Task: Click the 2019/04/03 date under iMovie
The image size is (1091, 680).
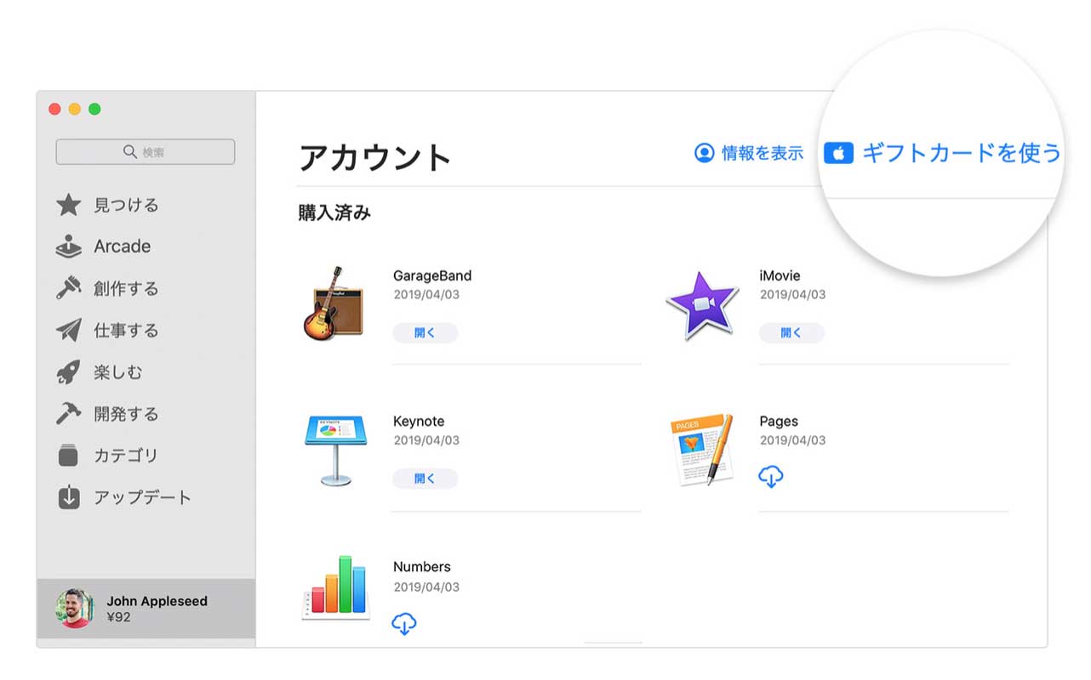Action: point(792,295)
